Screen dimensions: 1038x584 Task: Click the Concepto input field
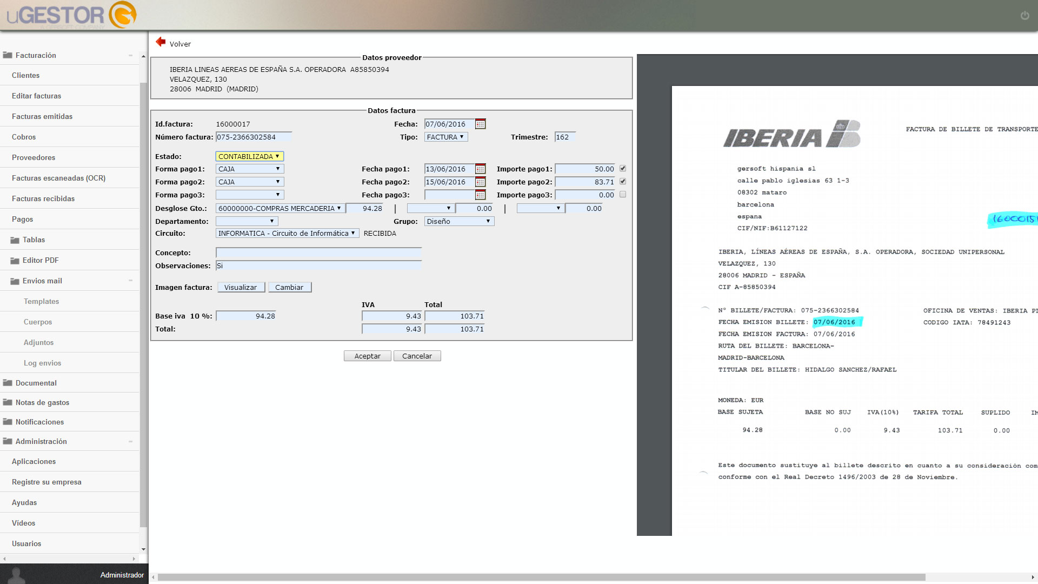click(318, 253)
